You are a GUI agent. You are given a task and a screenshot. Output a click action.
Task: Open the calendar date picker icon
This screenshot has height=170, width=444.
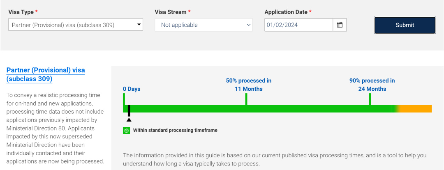coord(340,25)
